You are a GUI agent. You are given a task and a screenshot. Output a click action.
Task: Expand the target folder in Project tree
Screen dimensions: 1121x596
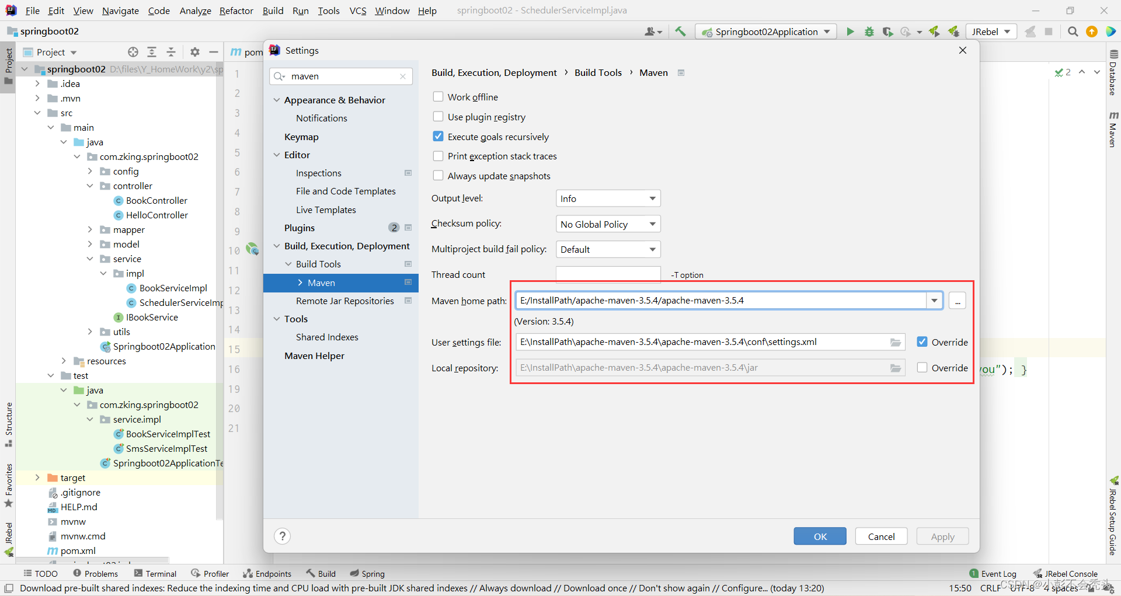click(x=37, y=478)
